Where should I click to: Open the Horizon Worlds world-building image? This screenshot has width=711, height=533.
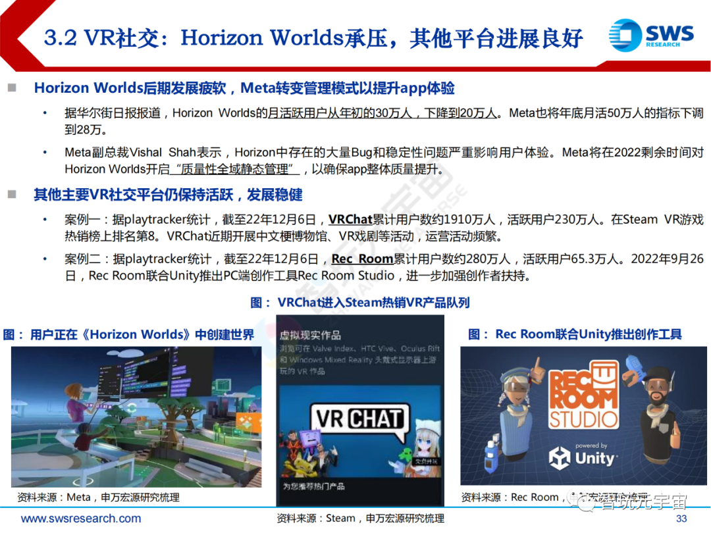tap(136, 417)
